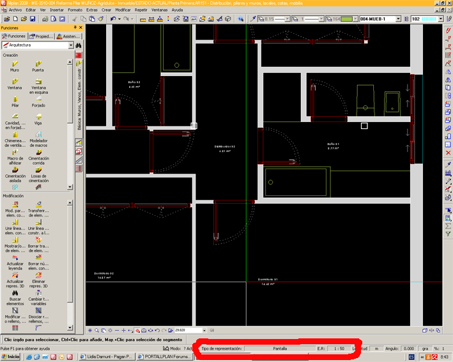Click Actualizar repres. 3D tool

pos(15,280)
